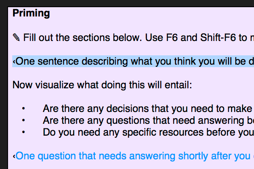Click the blue "One question that needs answering" placeholder

tap(135, 156)
